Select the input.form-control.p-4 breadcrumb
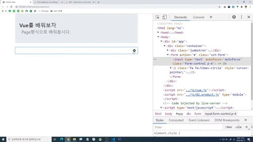Viewport: 253px width, 142px height. click(221, 114)
